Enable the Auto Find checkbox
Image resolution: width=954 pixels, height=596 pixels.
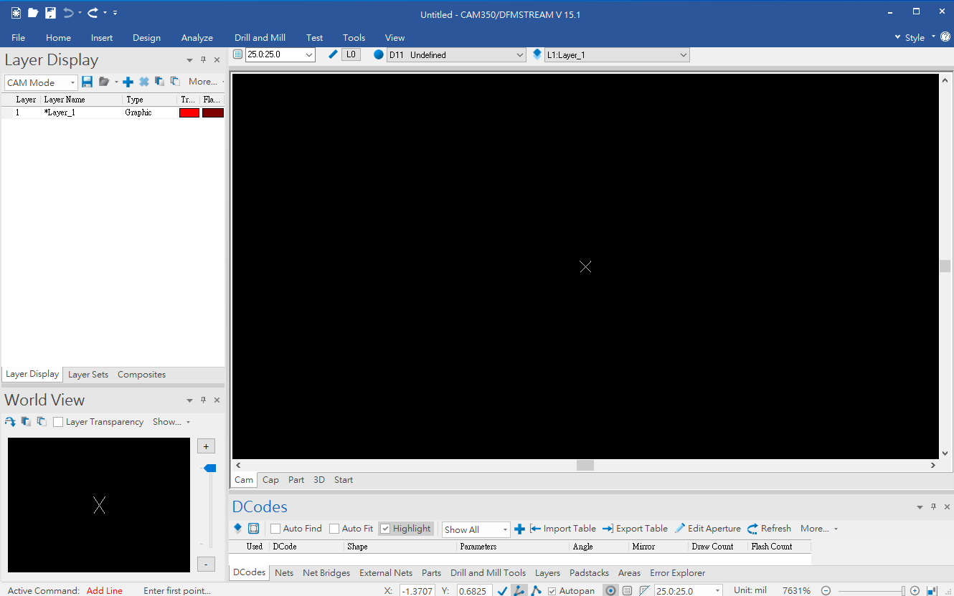click(x=275, y=529)
